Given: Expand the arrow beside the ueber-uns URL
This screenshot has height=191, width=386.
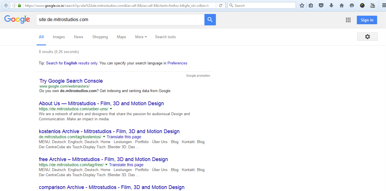Looking at the screenshot, I should pos(111,109).
